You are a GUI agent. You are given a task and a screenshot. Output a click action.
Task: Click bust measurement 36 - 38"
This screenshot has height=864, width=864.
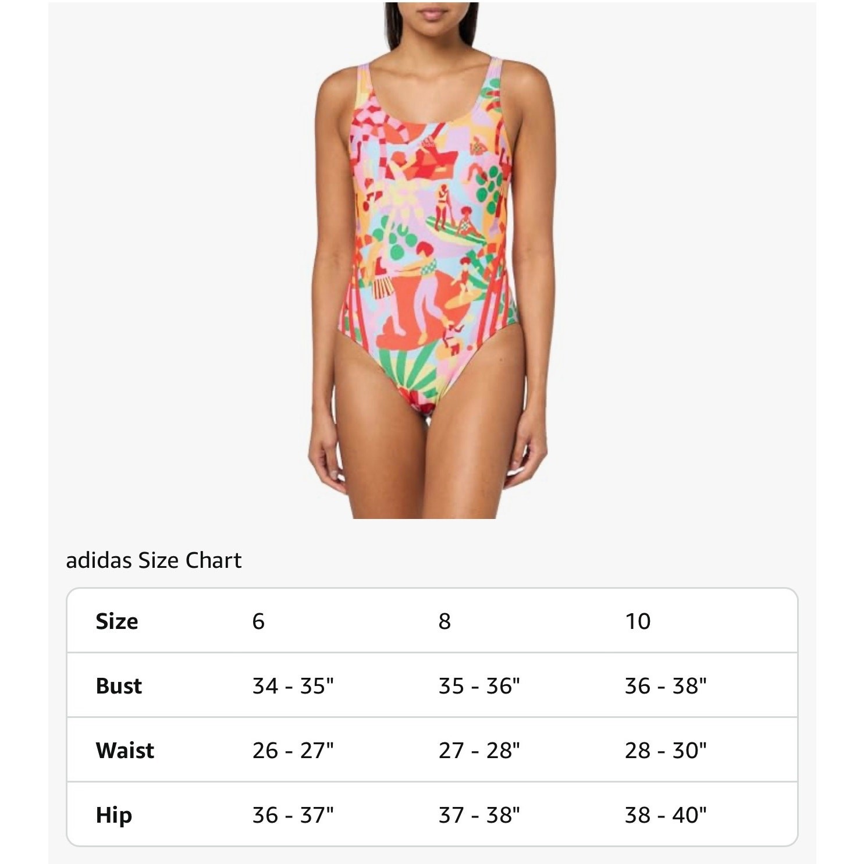(x=665, y=686)
